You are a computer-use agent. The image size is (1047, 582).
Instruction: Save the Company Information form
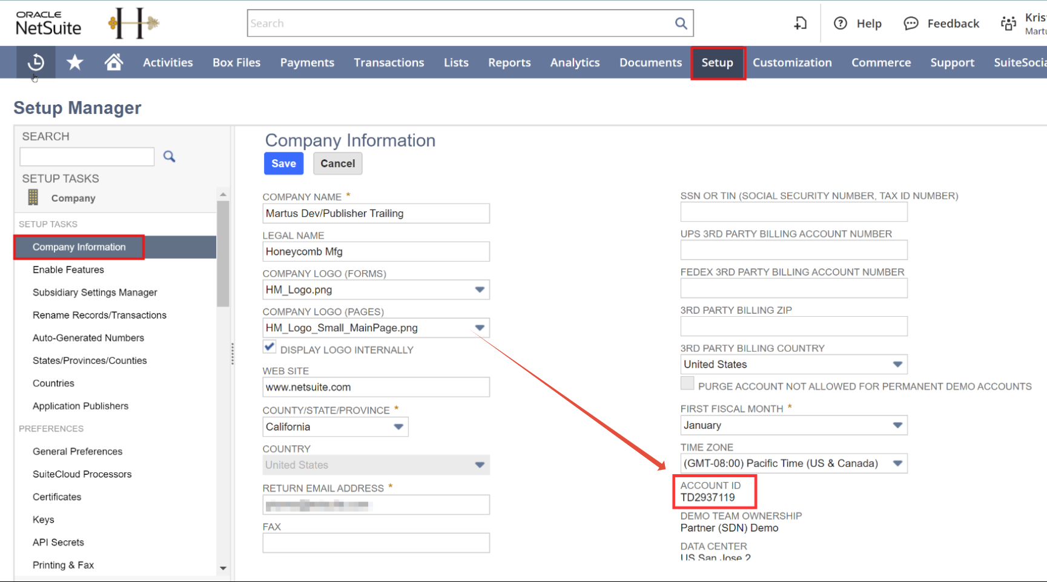coord(283,164)
